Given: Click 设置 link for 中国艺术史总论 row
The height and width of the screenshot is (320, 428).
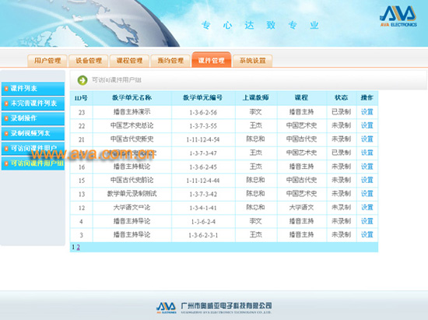Looking at the screenshot, I should [x=367, y=125].
